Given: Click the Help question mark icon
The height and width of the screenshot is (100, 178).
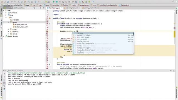Looking at the screenshot, I should point(93,2).
